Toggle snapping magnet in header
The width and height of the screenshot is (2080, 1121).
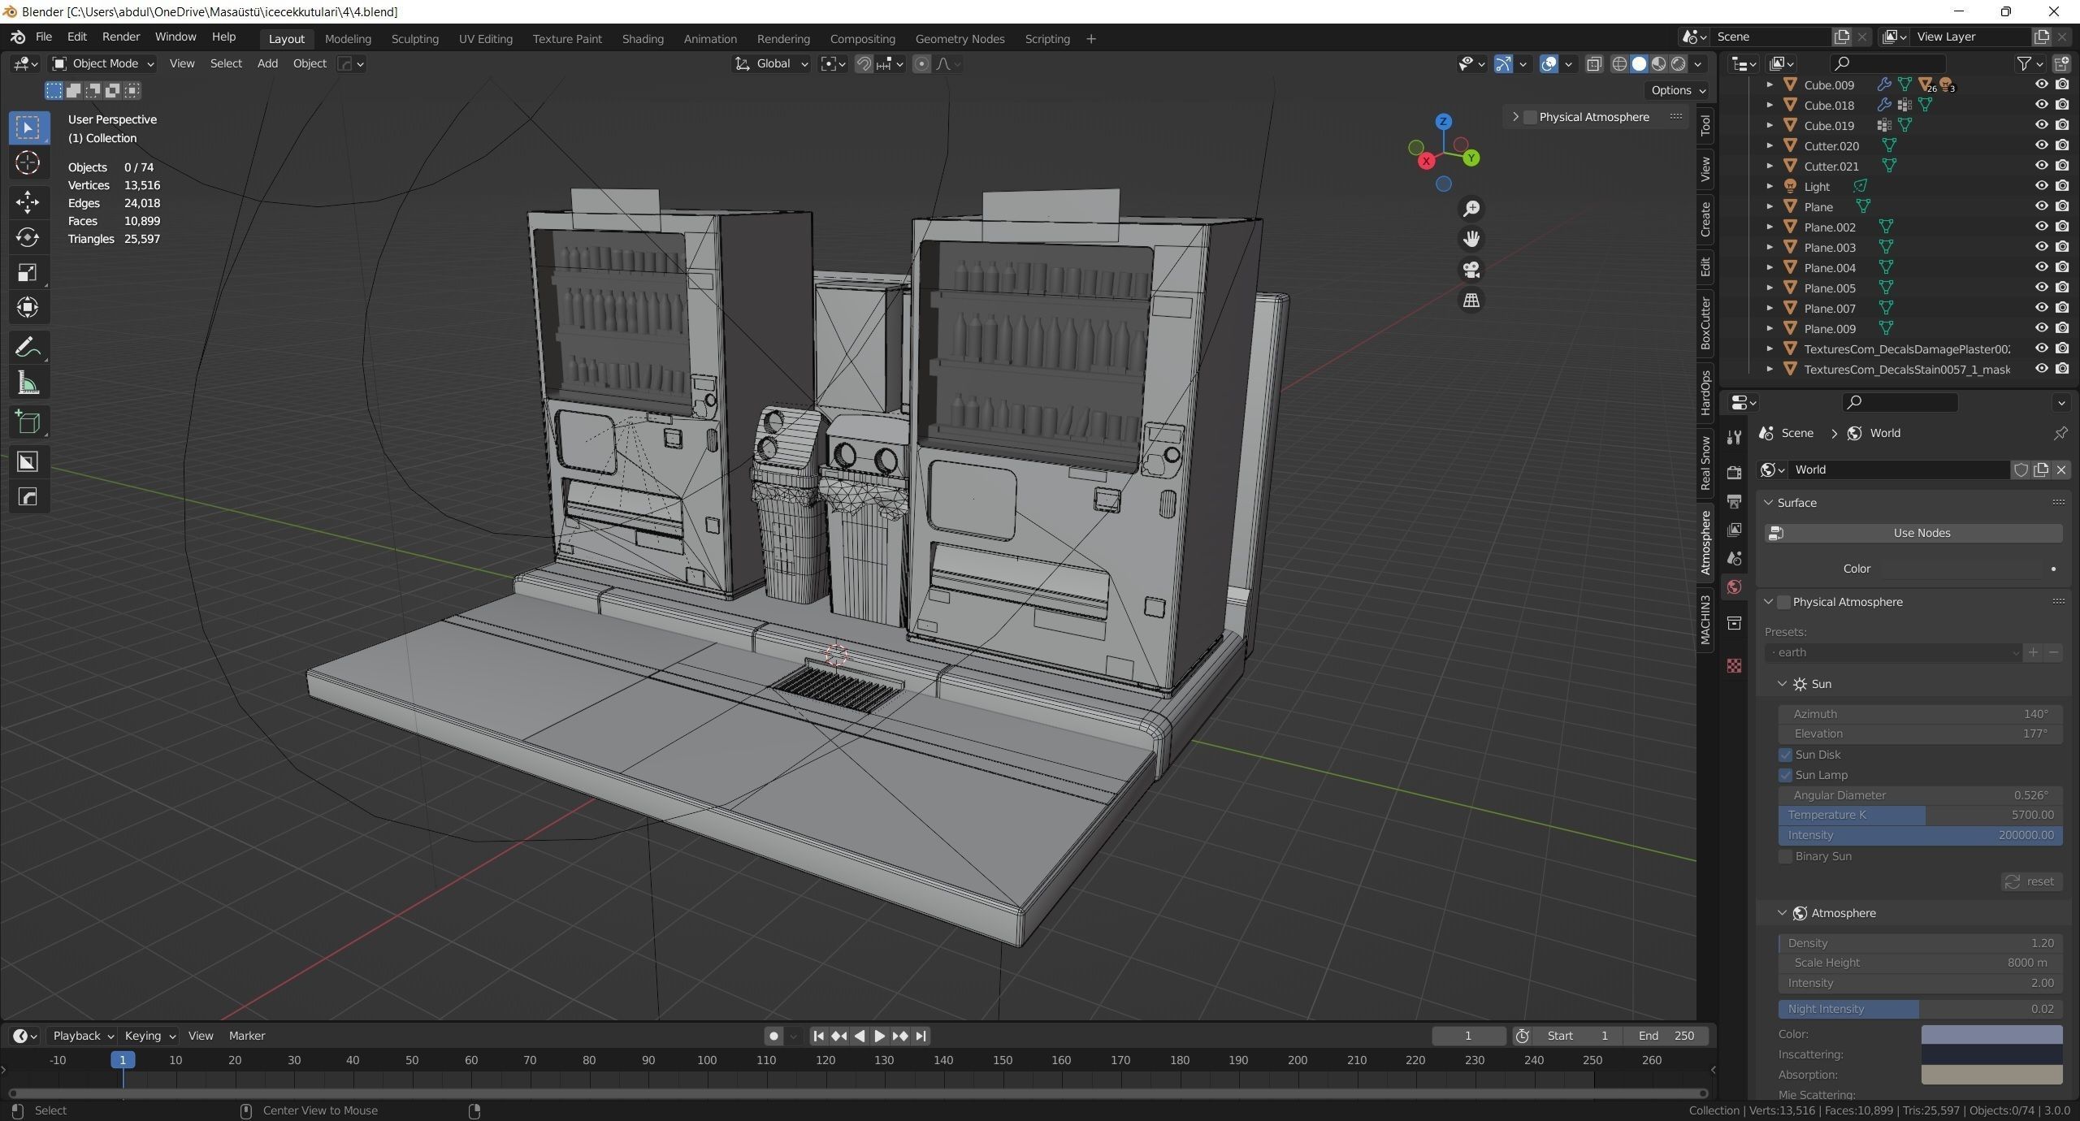point(864,63)
